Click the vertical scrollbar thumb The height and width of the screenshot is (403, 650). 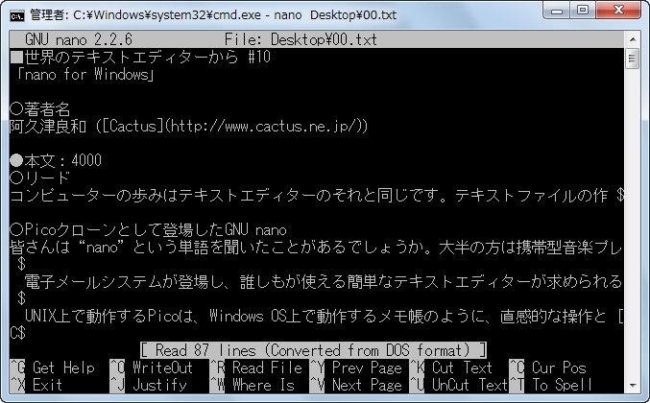tap(633, 59)
